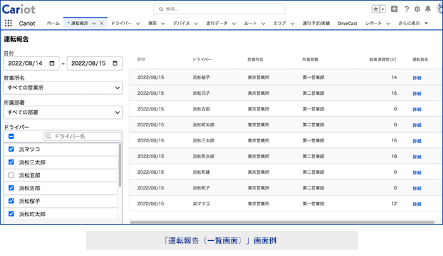Open 詳細 link for 浜松桜子
The image size is (443, 256).
coord(416,77)
